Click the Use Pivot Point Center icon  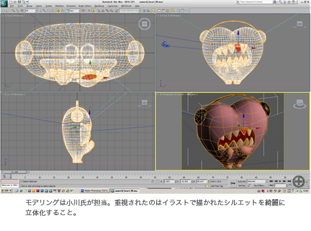click(84, 11)
